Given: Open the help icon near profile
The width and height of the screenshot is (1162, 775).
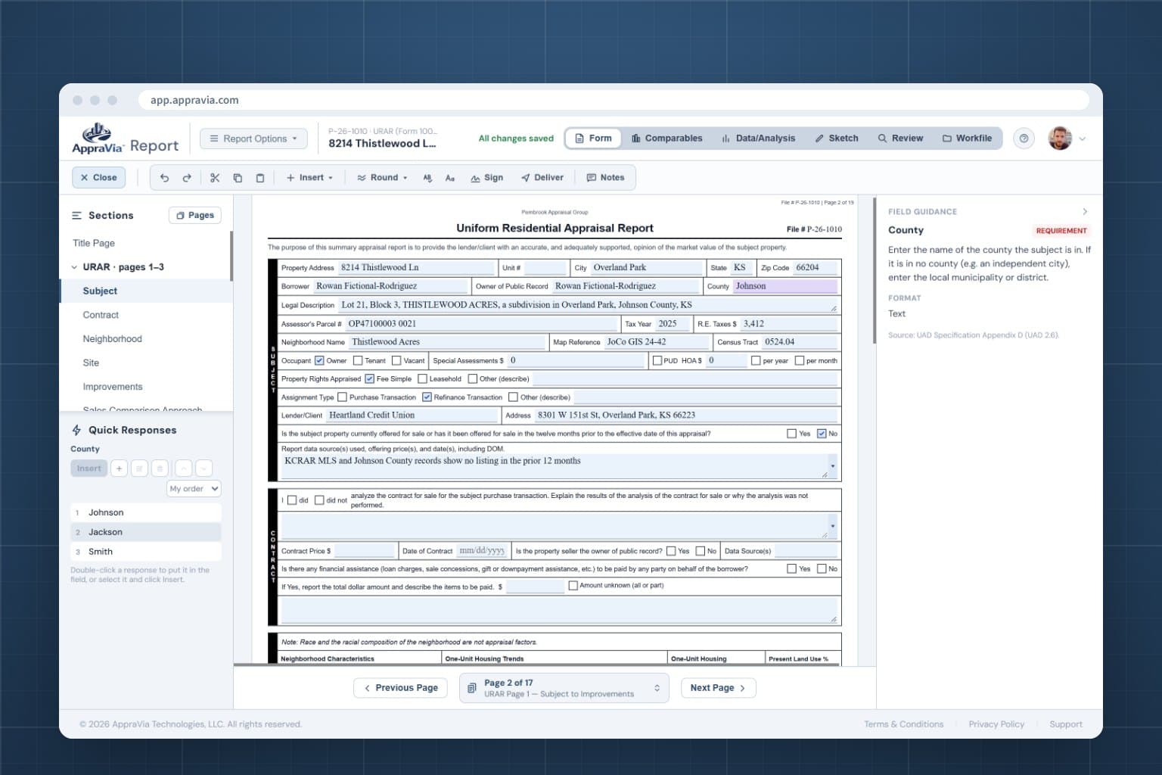Looking at the screenshot, I should [1024, 139].
